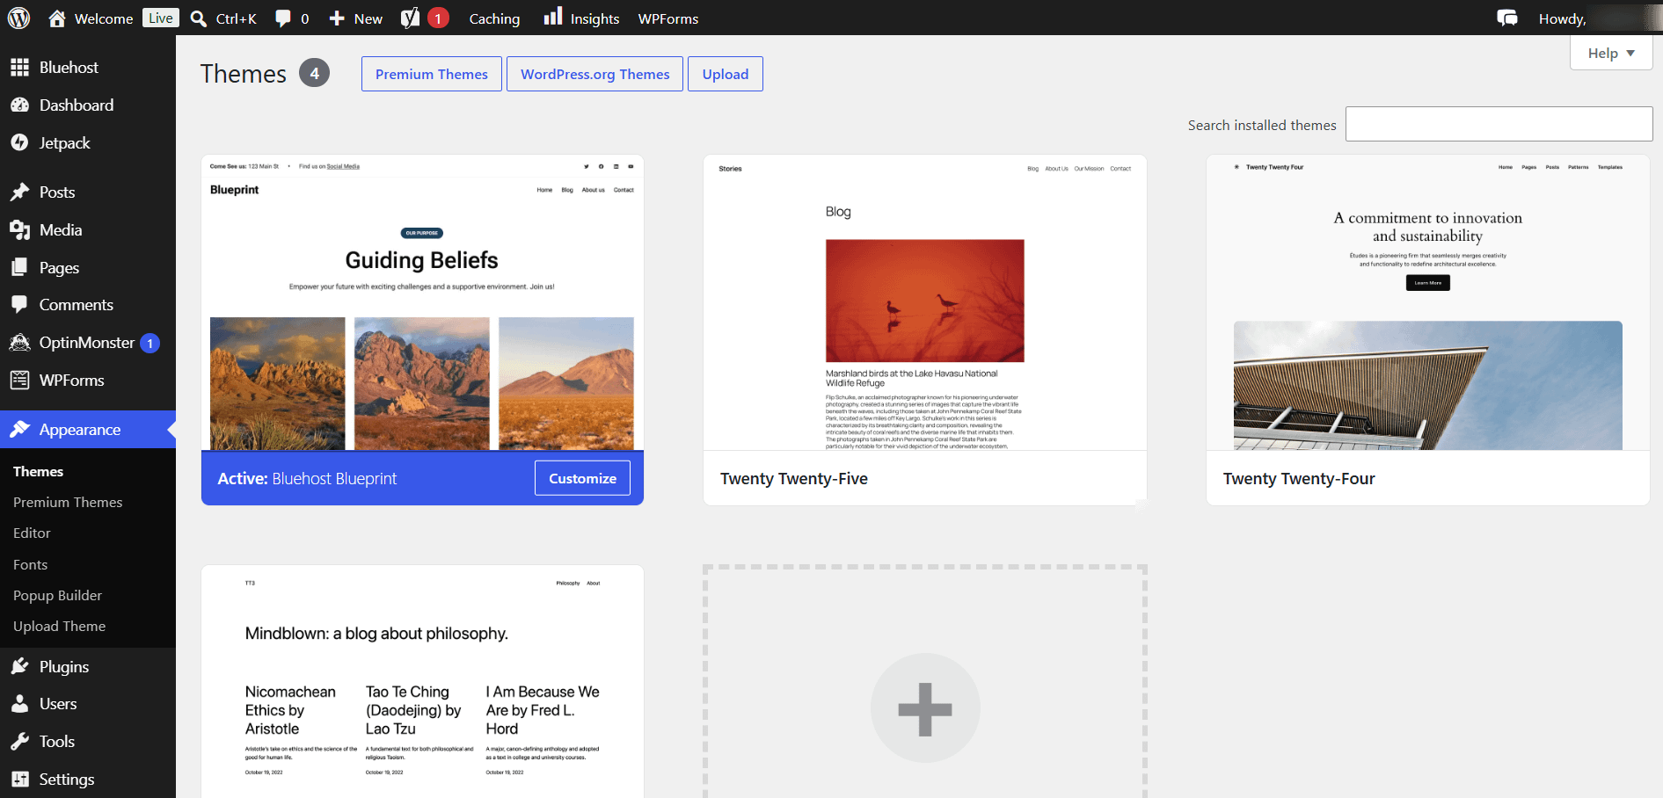Click the Howdy account greeting

point(1562,18)
